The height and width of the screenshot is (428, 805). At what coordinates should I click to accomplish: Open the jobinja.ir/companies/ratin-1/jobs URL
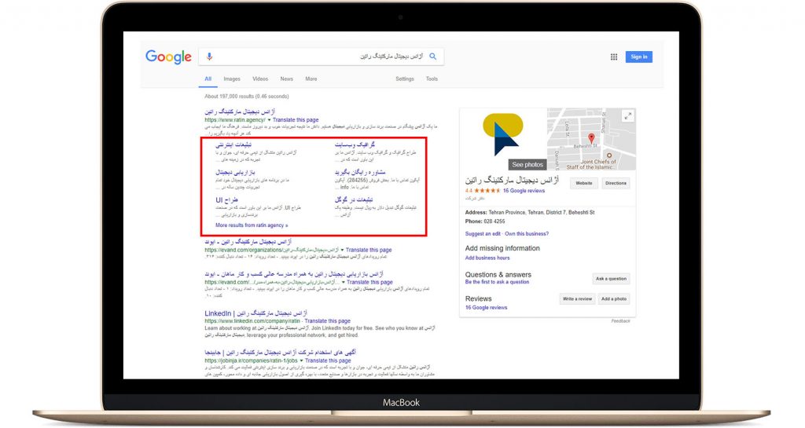(x=251, y=360)
